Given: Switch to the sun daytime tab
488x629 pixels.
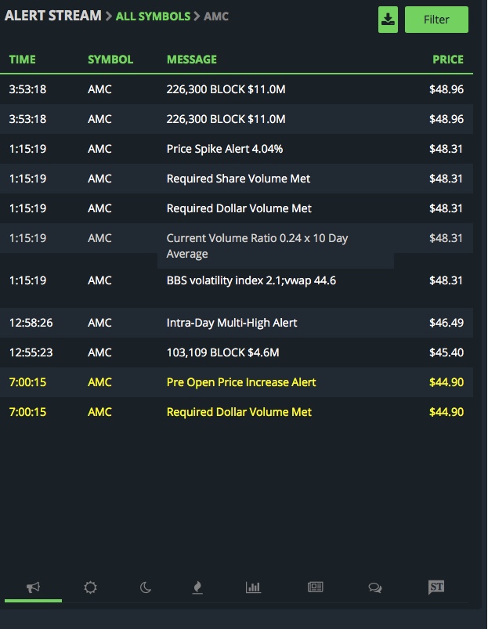Looking at the screenshot, I should 90,587.
